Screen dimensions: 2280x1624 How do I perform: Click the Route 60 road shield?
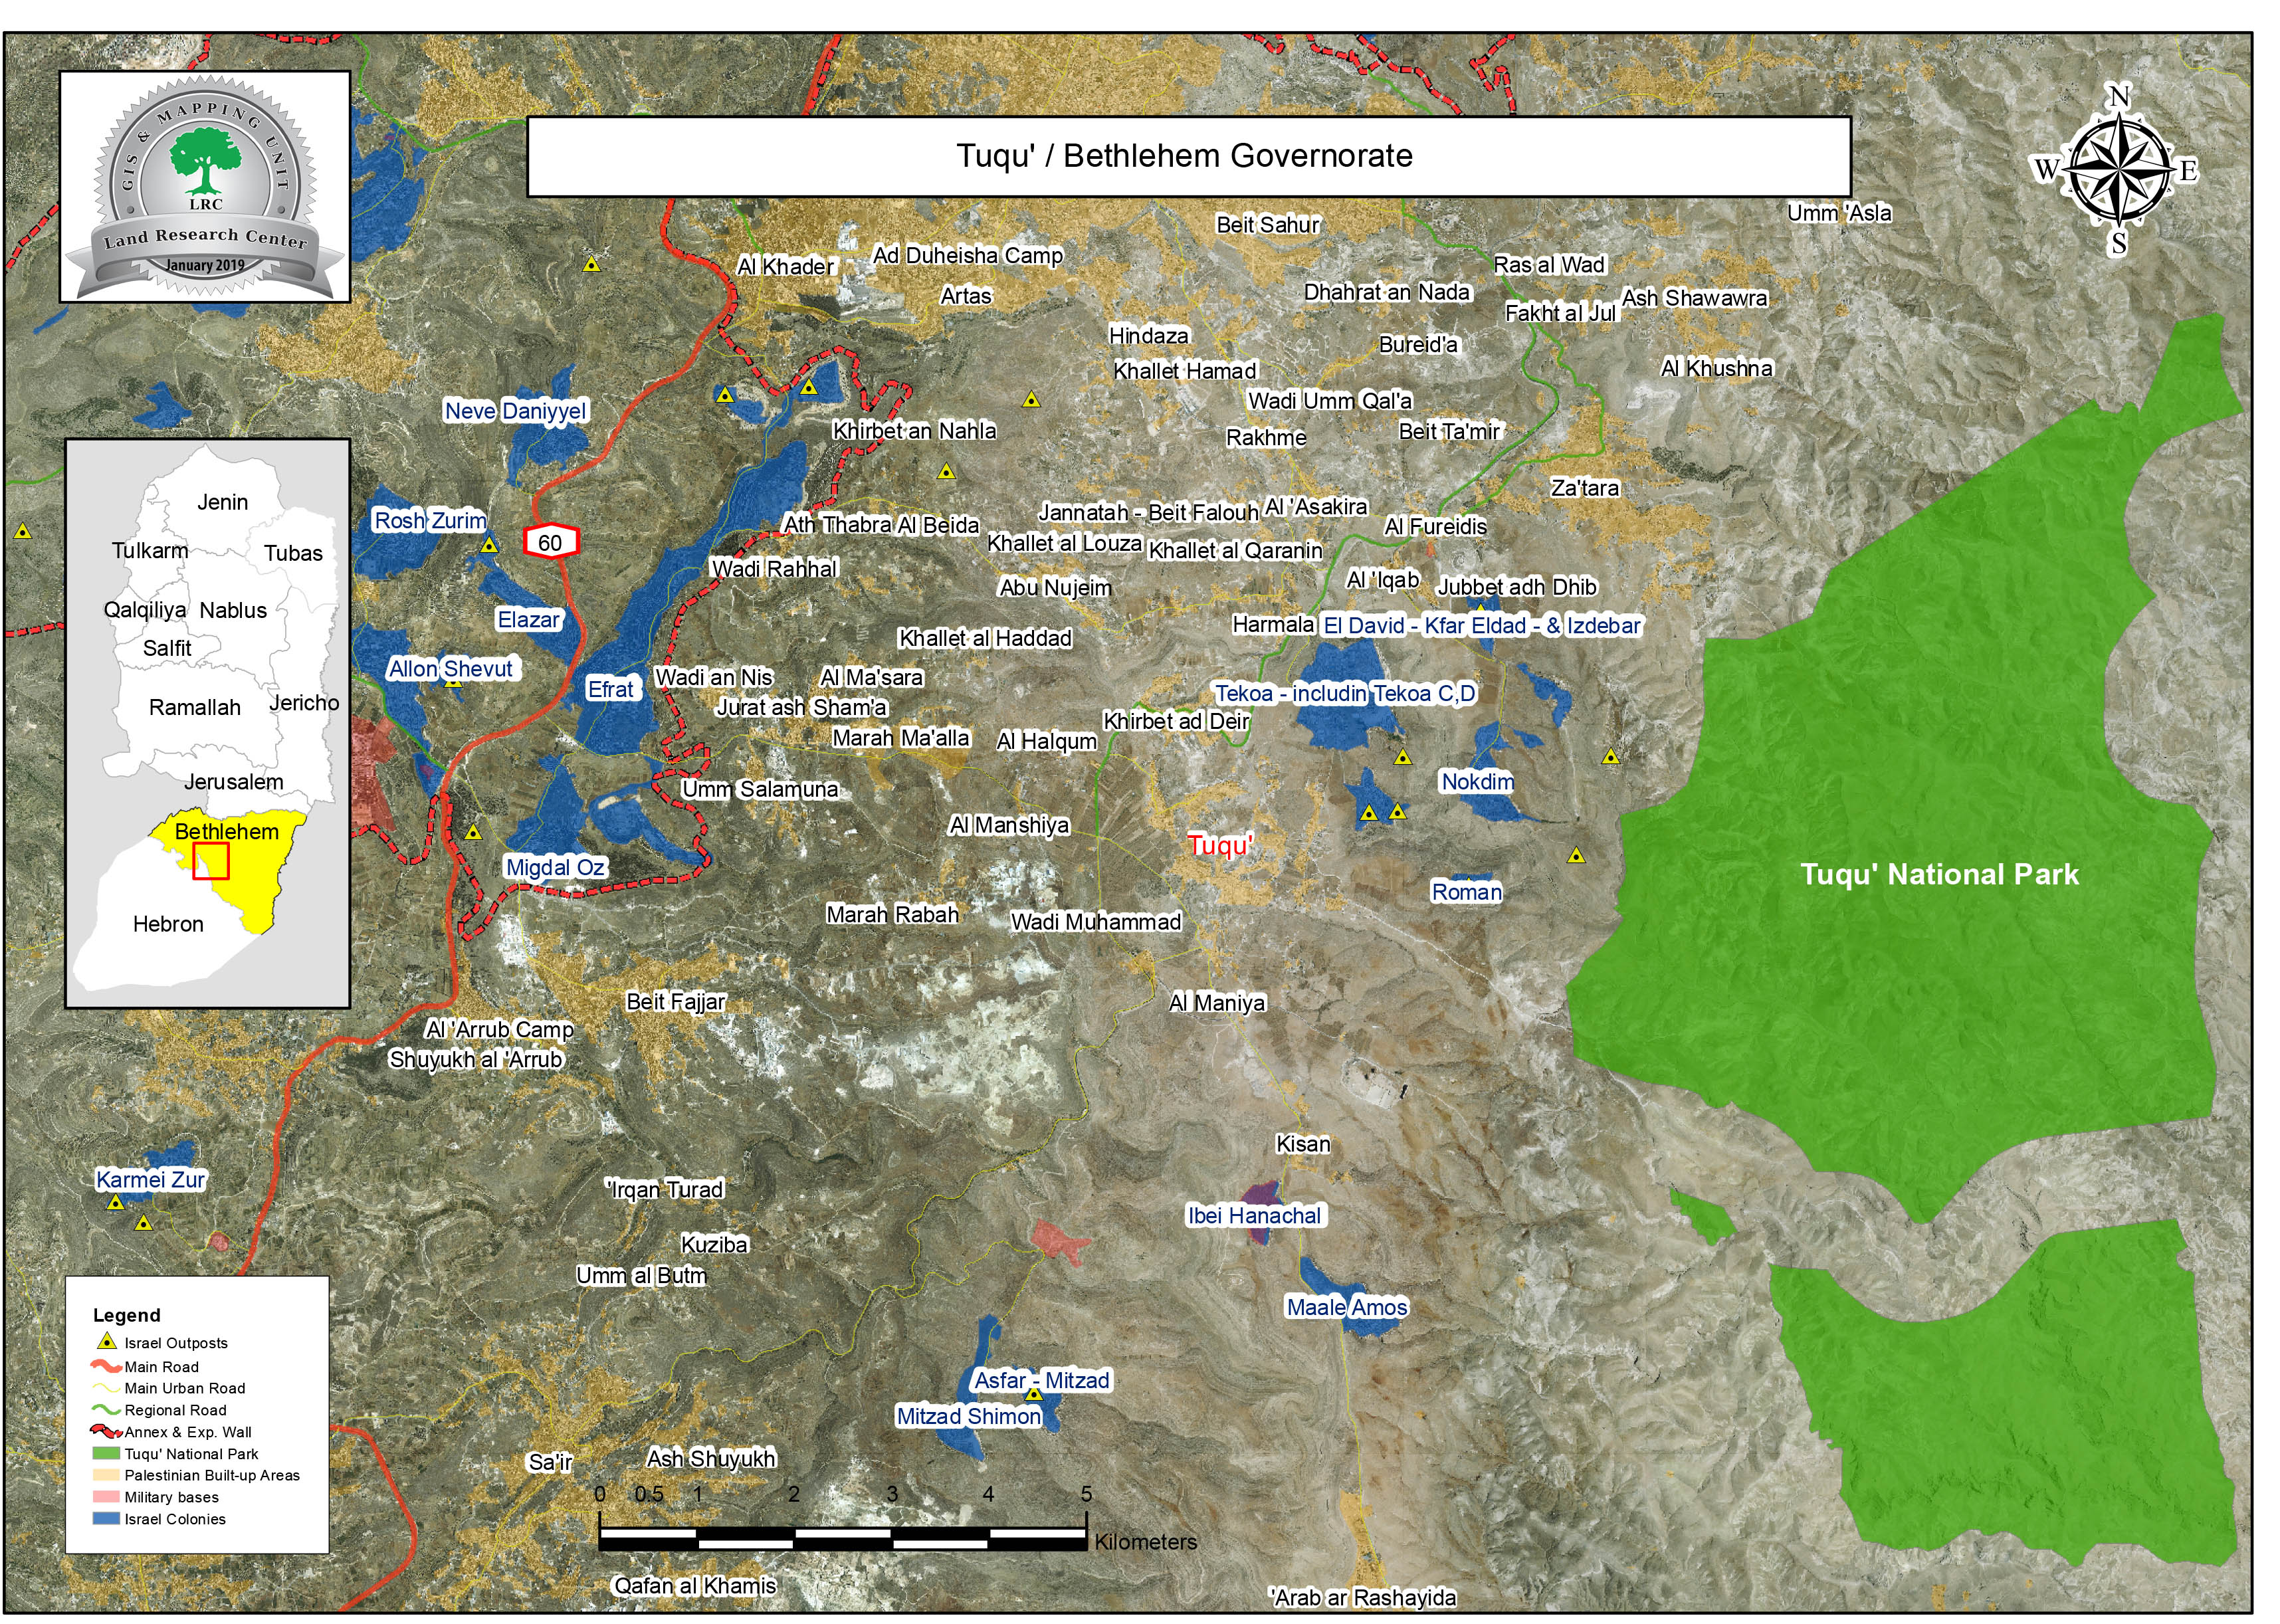coord(551,542)
